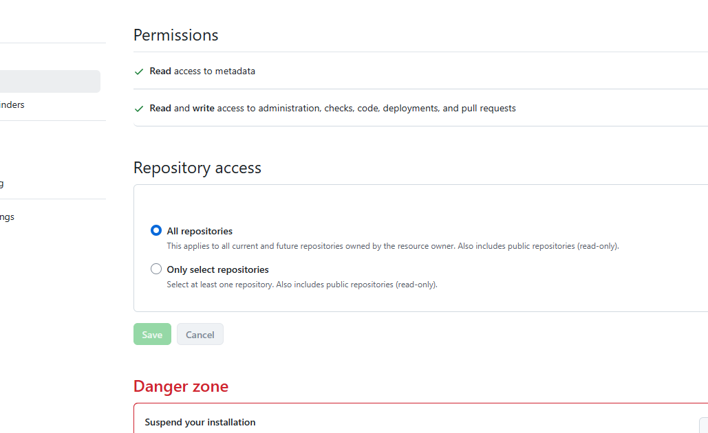Expand the Read access to metadata row
Image resolution: width=708 pixels, height=433 pixels.
tap(413, 71)
